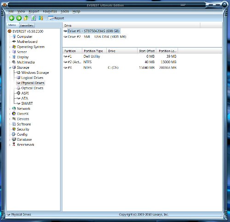Viewport: 230px width, 222px height.
Task: Select the Computer tree icon
Action: 14,36
